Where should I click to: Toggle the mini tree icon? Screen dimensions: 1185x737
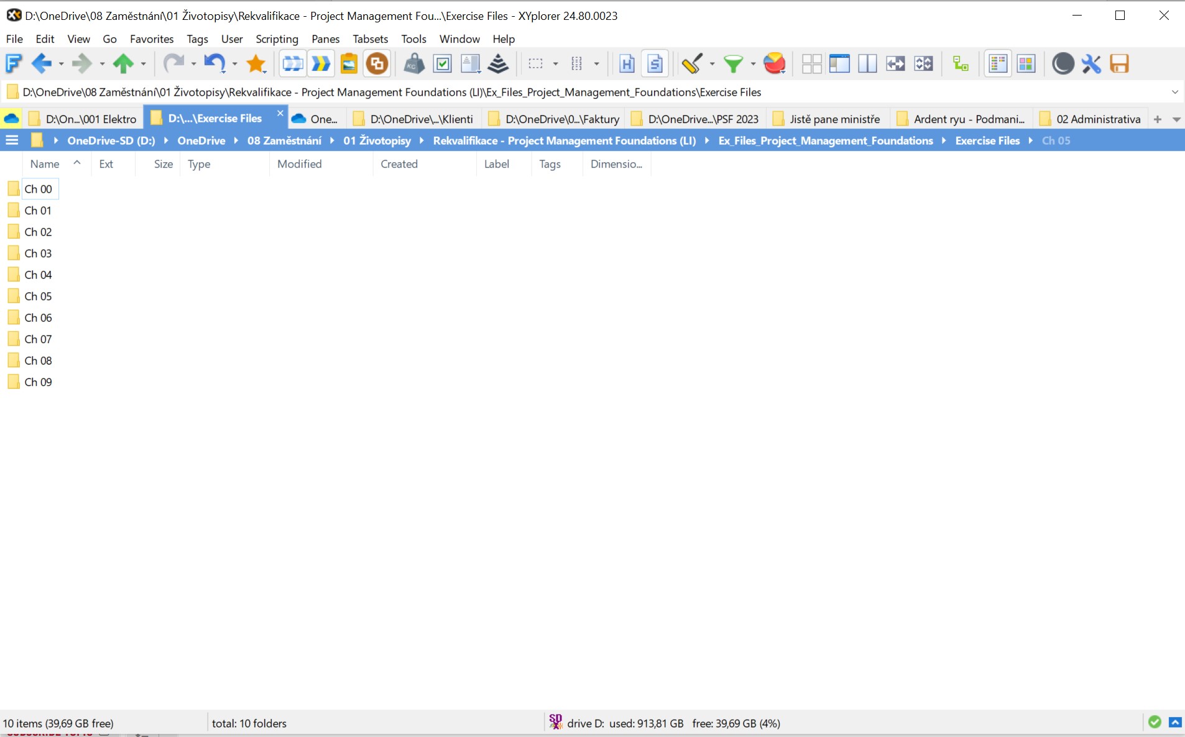(x=960, y=63)
